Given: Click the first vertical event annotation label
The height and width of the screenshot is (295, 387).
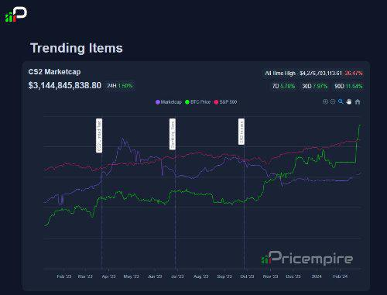Looking at the screenshot, I should [99, 135].
